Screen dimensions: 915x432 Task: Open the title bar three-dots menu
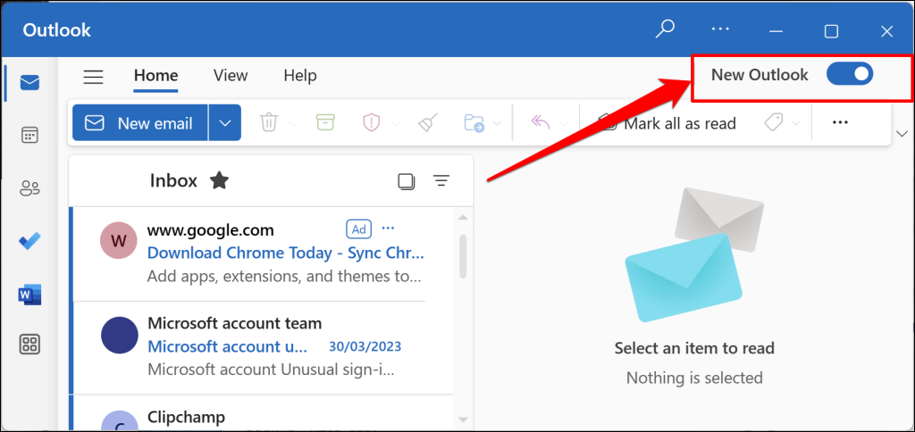point(721,29)
